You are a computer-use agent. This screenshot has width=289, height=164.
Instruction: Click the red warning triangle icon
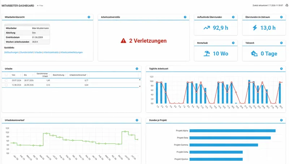(x=124, y=41)
